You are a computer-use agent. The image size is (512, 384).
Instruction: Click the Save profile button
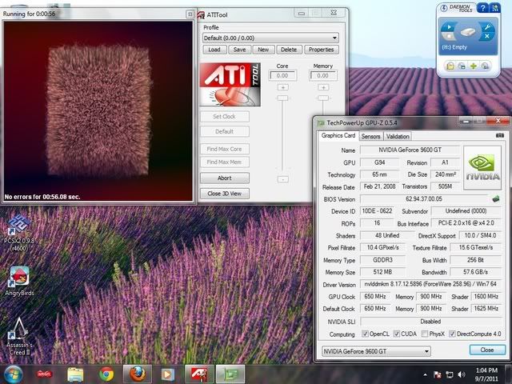[x=239, y=50]
